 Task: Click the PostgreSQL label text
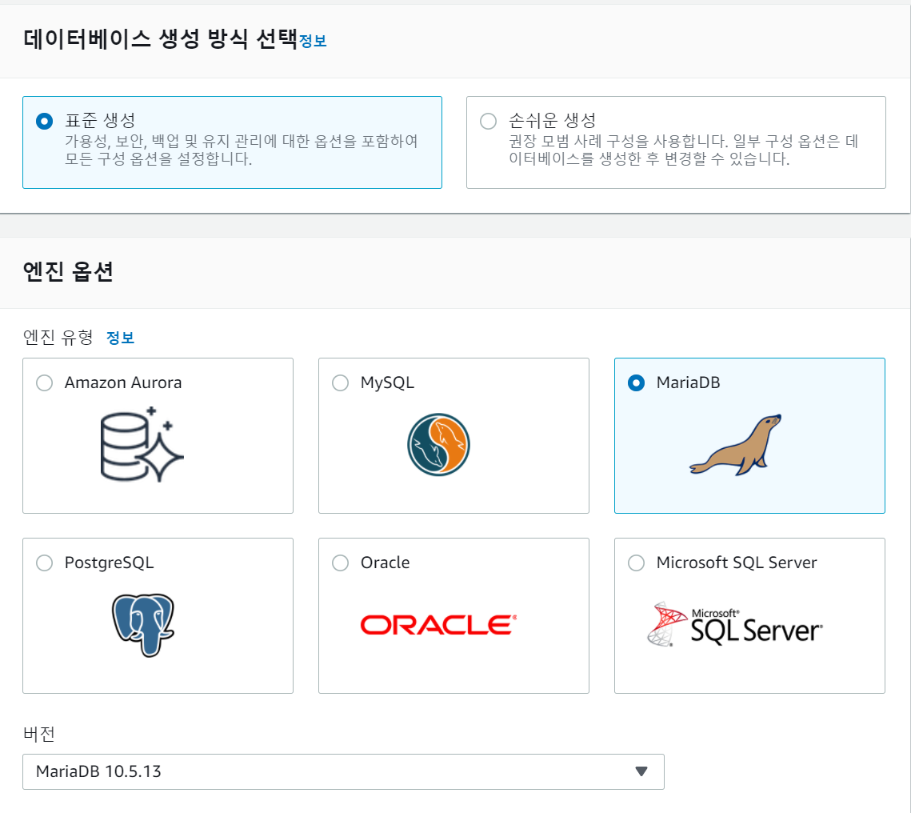pyautogui.click(x=110, y=563)
